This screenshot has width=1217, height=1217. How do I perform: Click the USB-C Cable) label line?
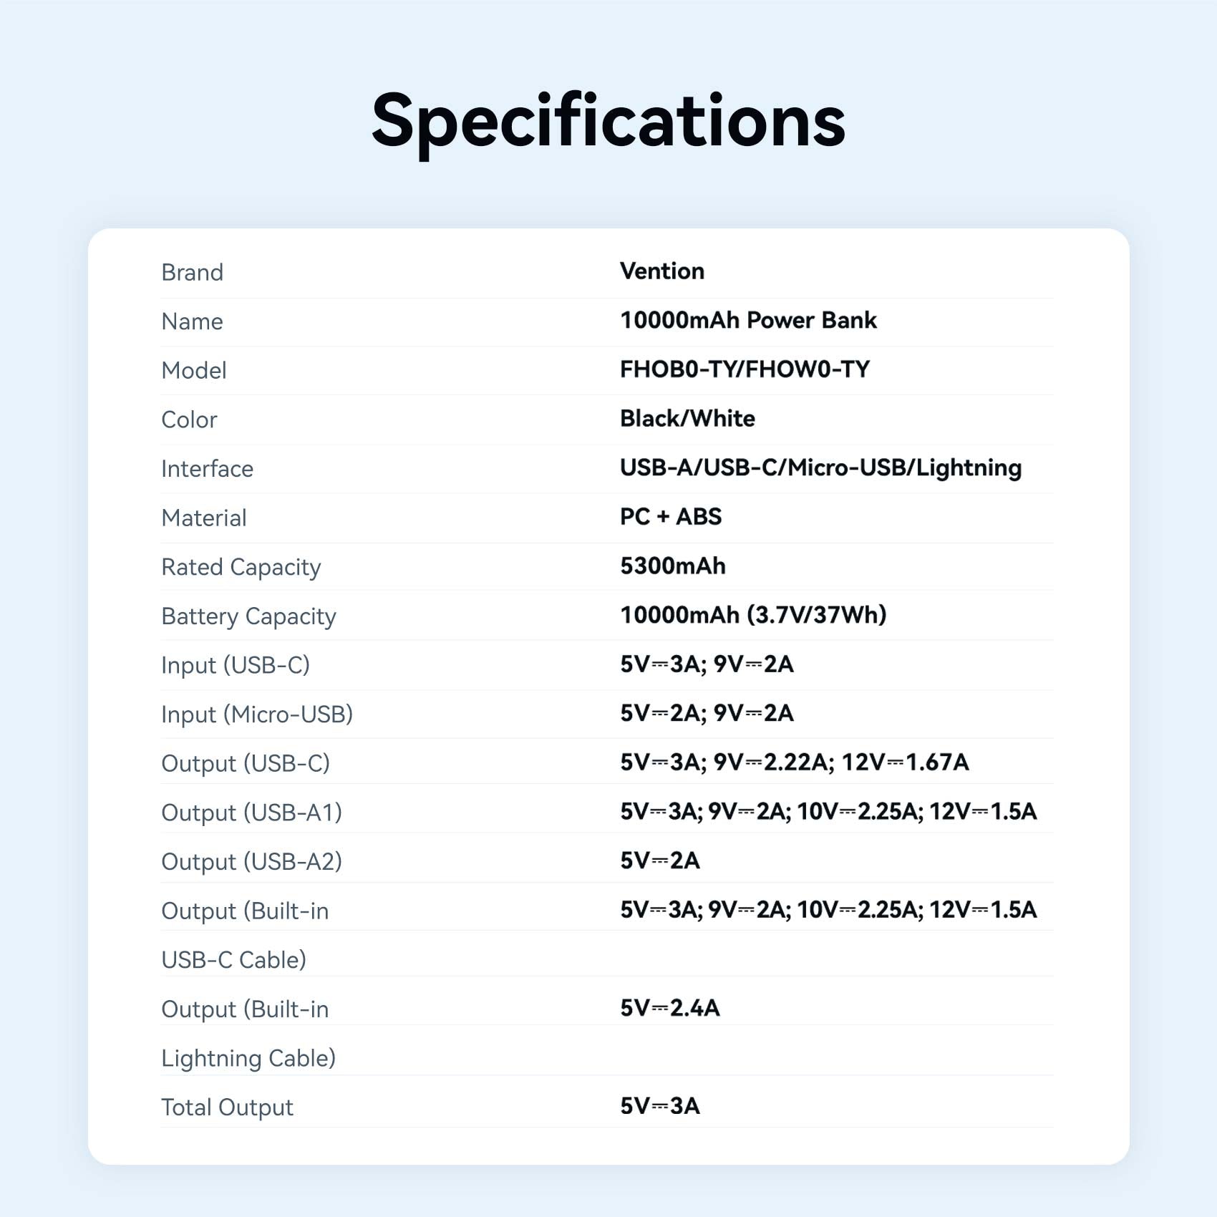click(x=233, y=960)
